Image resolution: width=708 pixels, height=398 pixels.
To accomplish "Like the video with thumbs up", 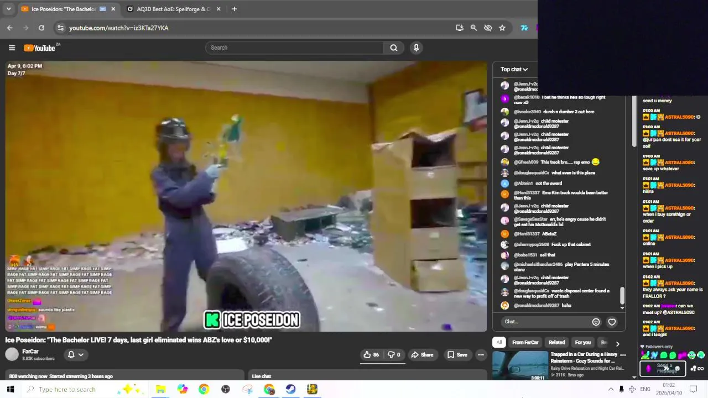I will click(x=371, y=355).
